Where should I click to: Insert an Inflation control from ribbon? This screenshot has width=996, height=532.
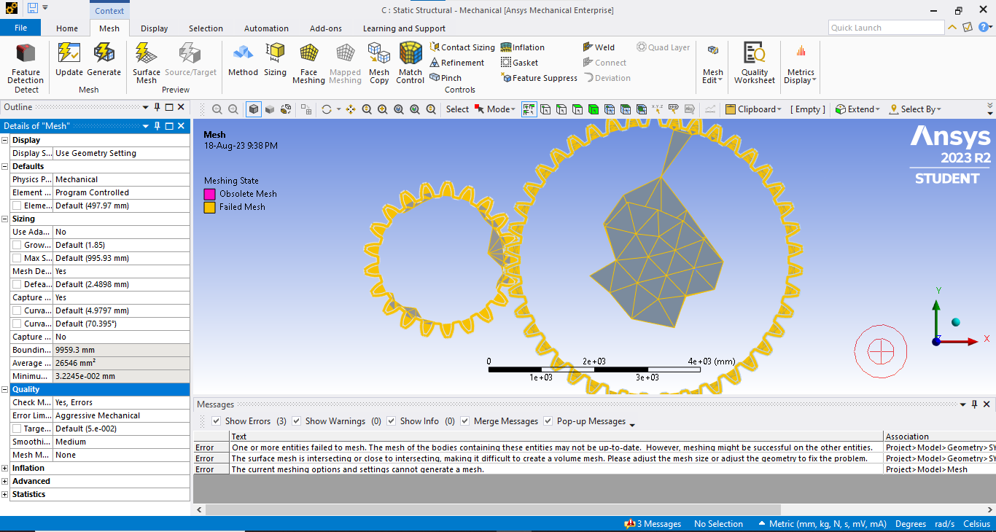coord(523,47)
